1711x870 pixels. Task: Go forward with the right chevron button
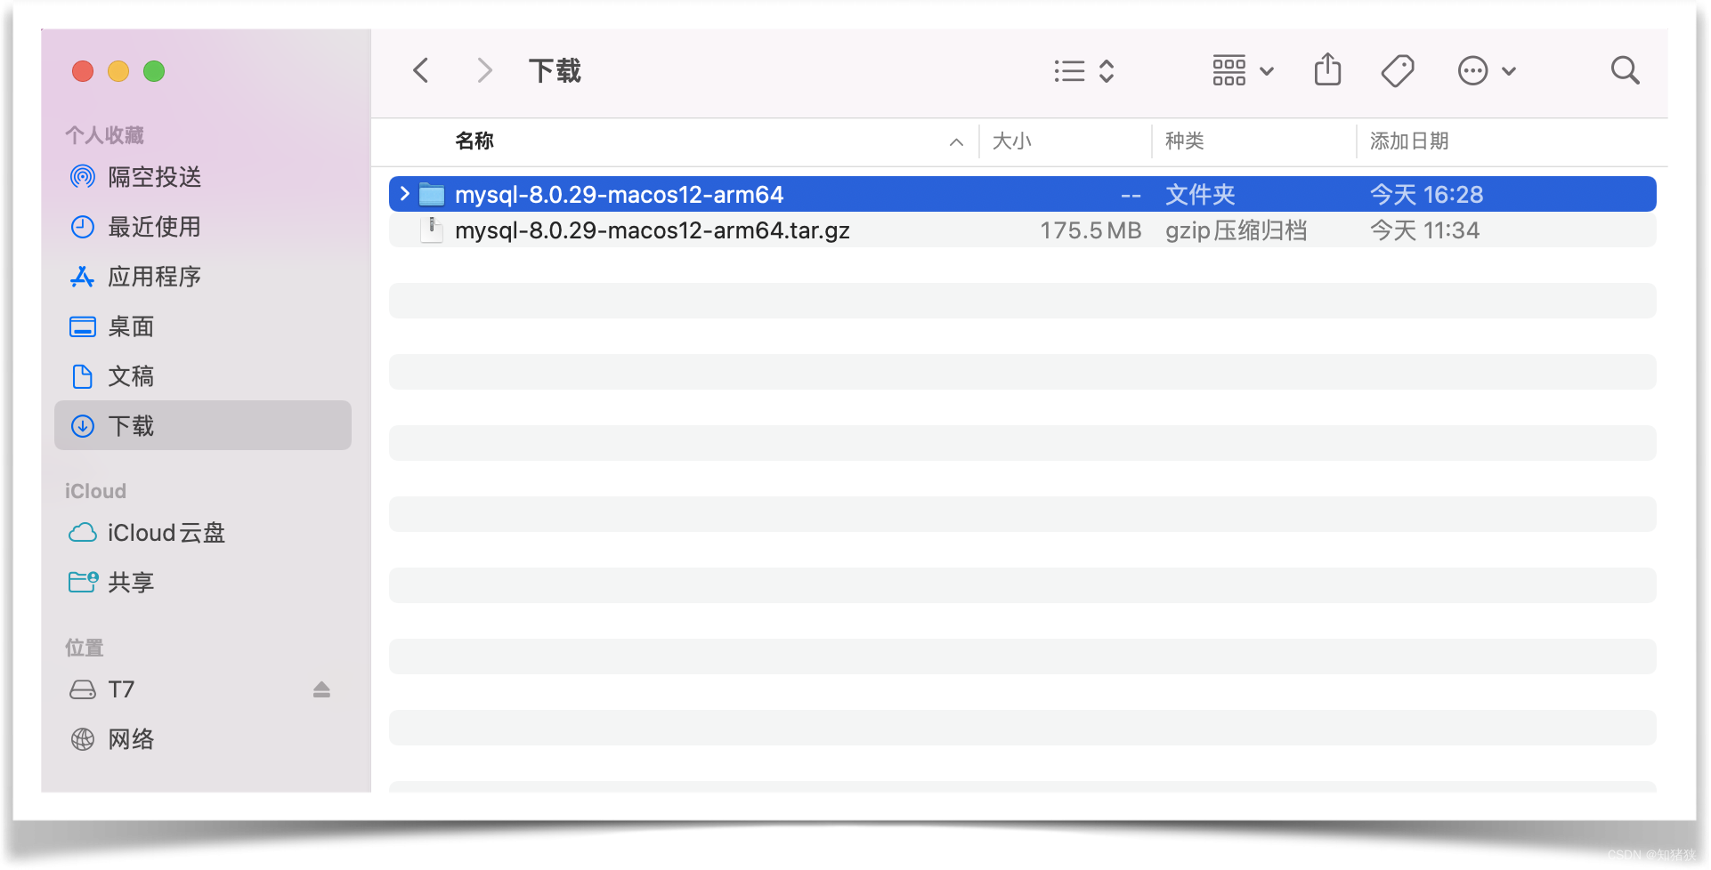[x=484, y=70]
